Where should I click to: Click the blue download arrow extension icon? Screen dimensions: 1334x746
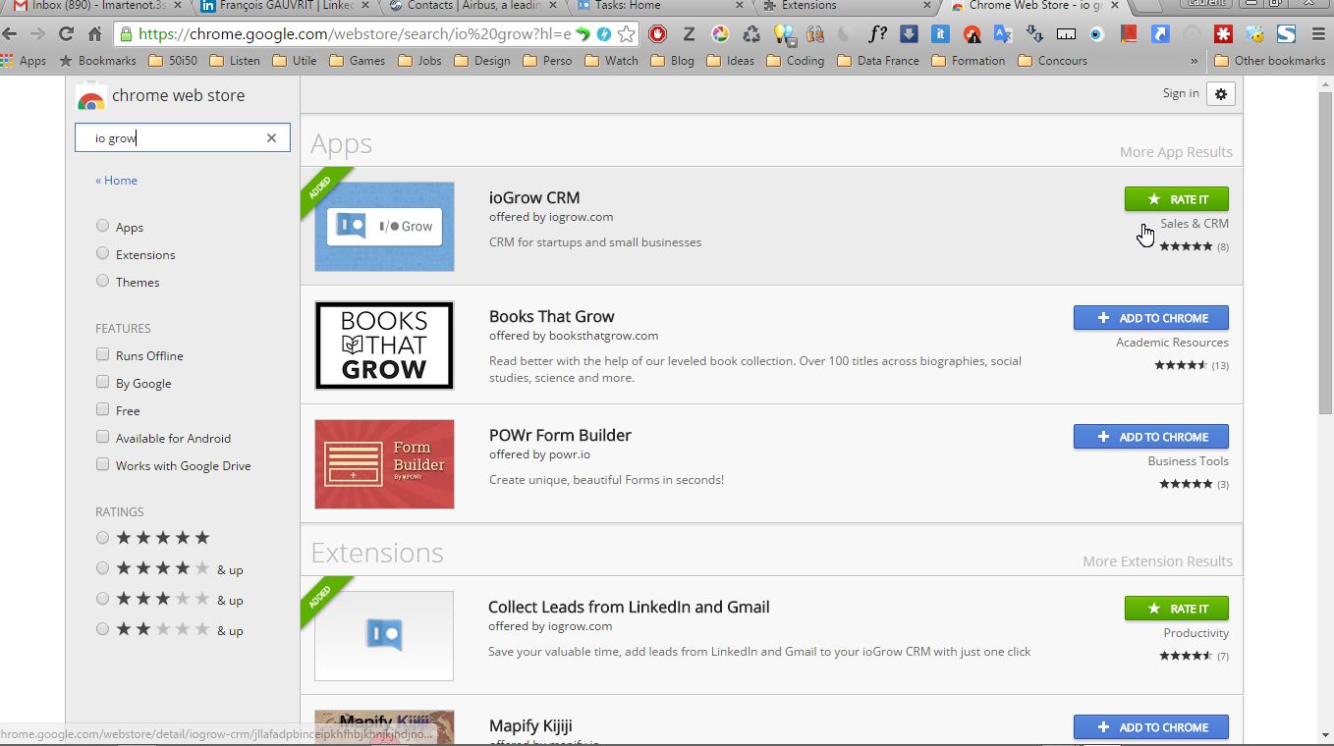point(909,34)
